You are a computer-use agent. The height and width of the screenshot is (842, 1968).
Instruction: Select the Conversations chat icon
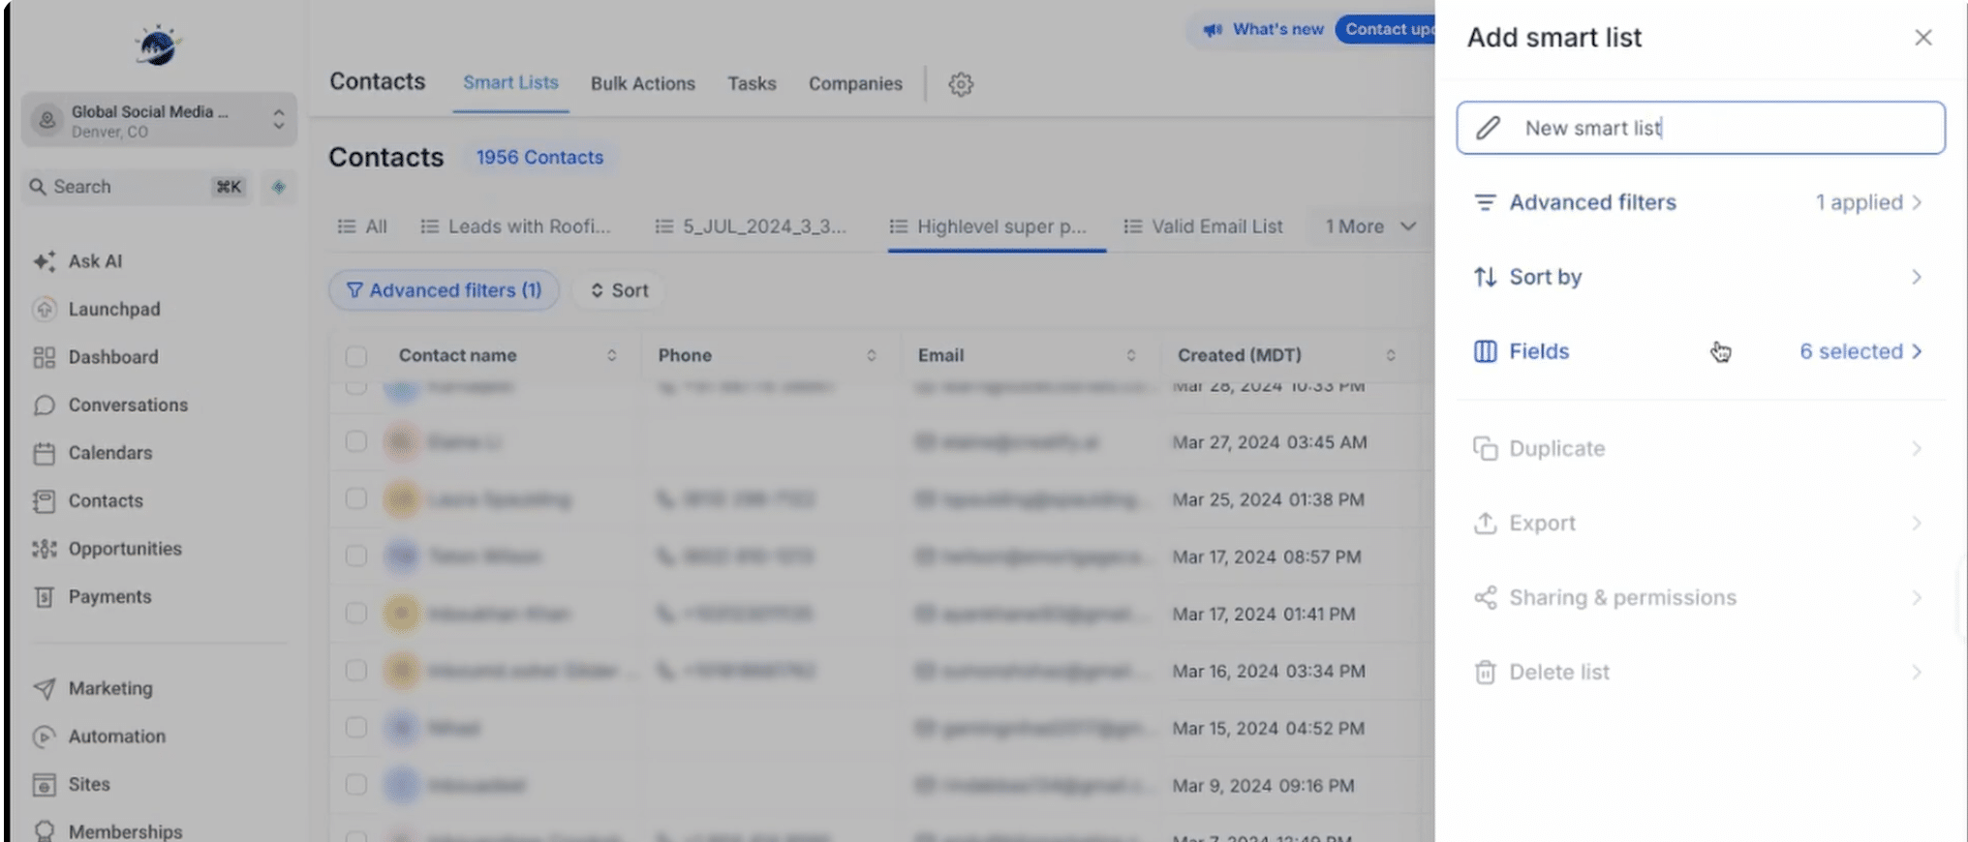pyautogui.click(x=45, y=405)
